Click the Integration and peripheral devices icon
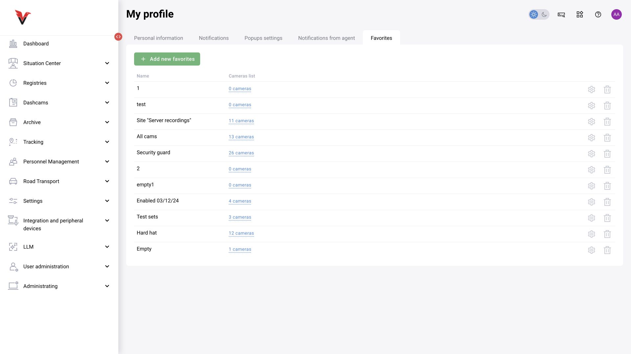Image resolution: width=631 pixels, height=354 pixels. (13, 221)
